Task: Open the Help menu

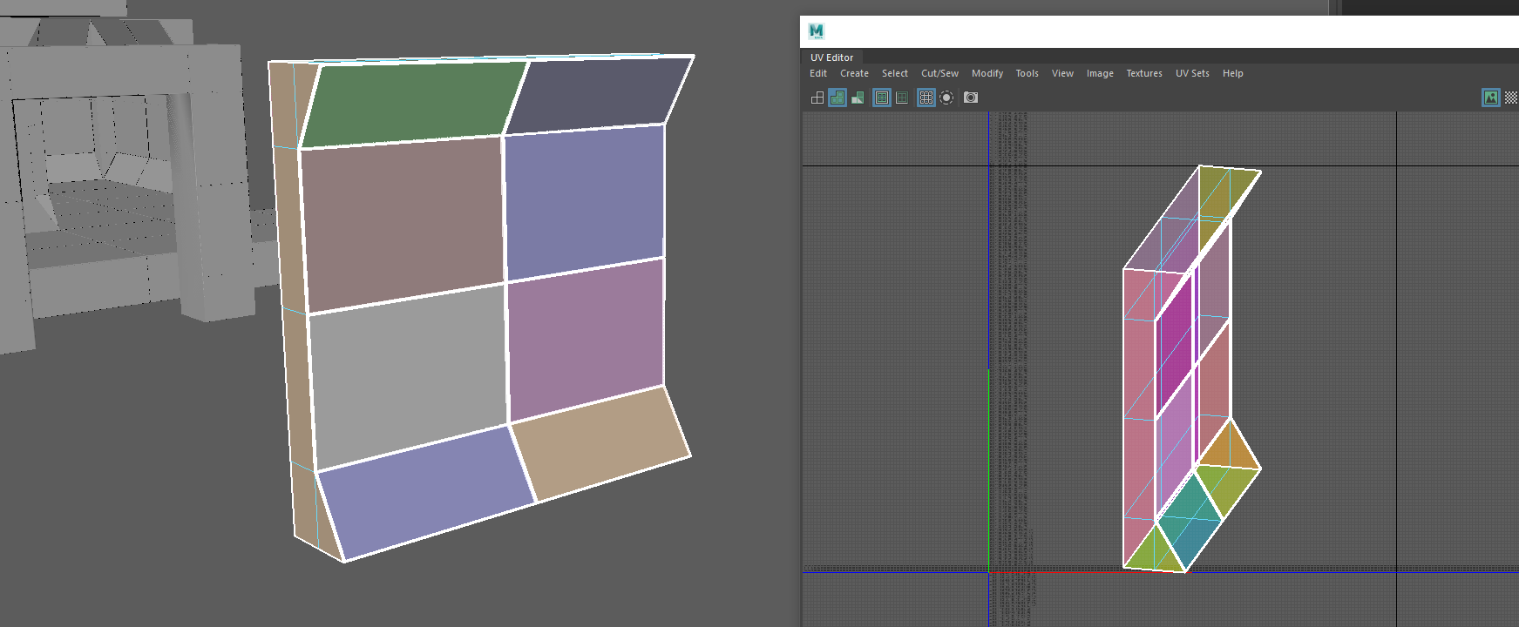Action: tap(1232, 73)
